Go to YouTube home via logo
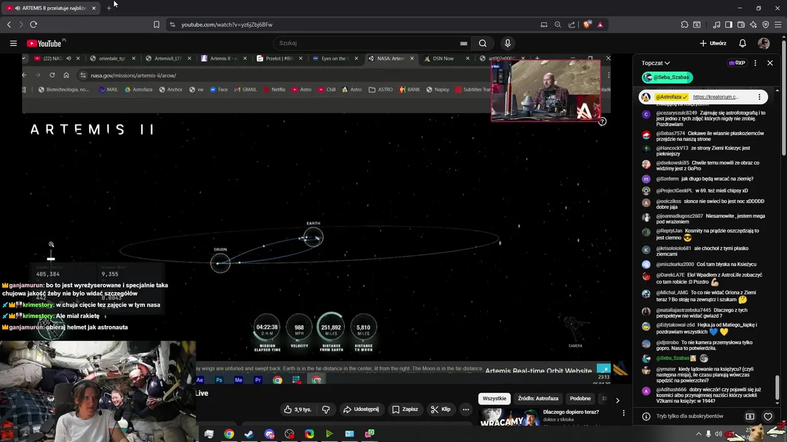This screenshot has width=787, height=442. pos(44,44)
